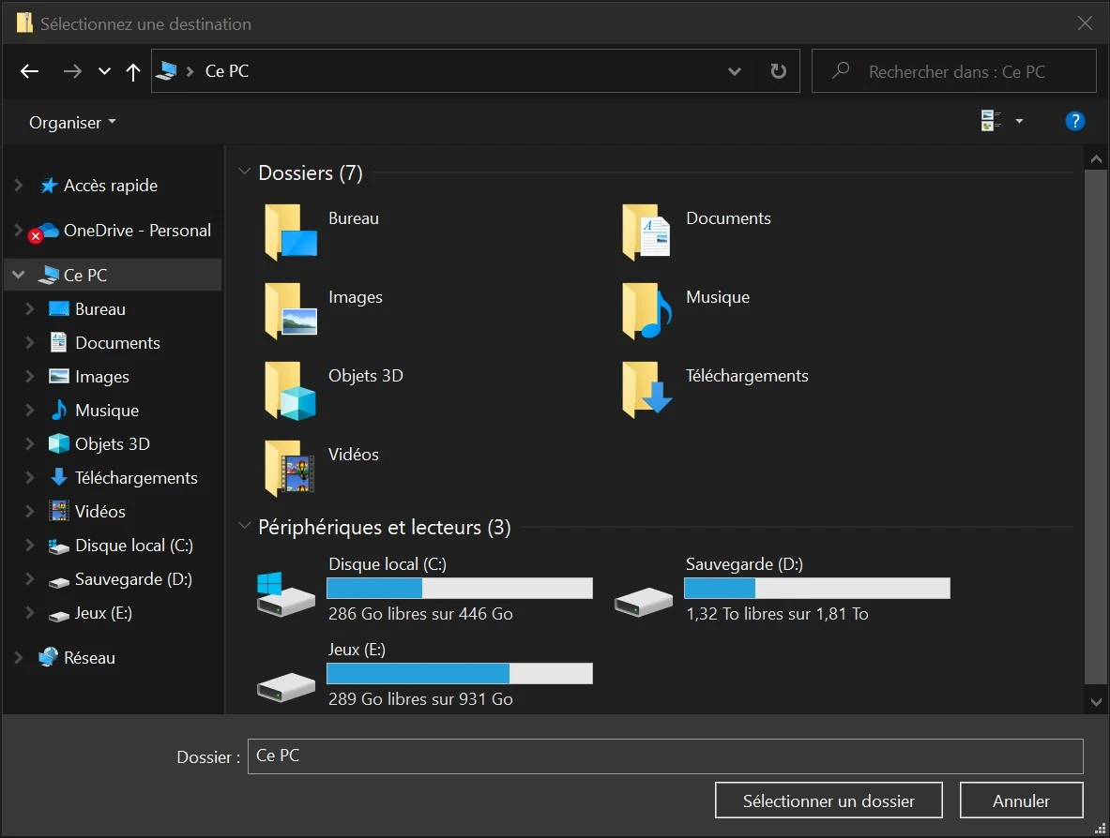Click Sélectionner un dossier button

pos(829,801)
